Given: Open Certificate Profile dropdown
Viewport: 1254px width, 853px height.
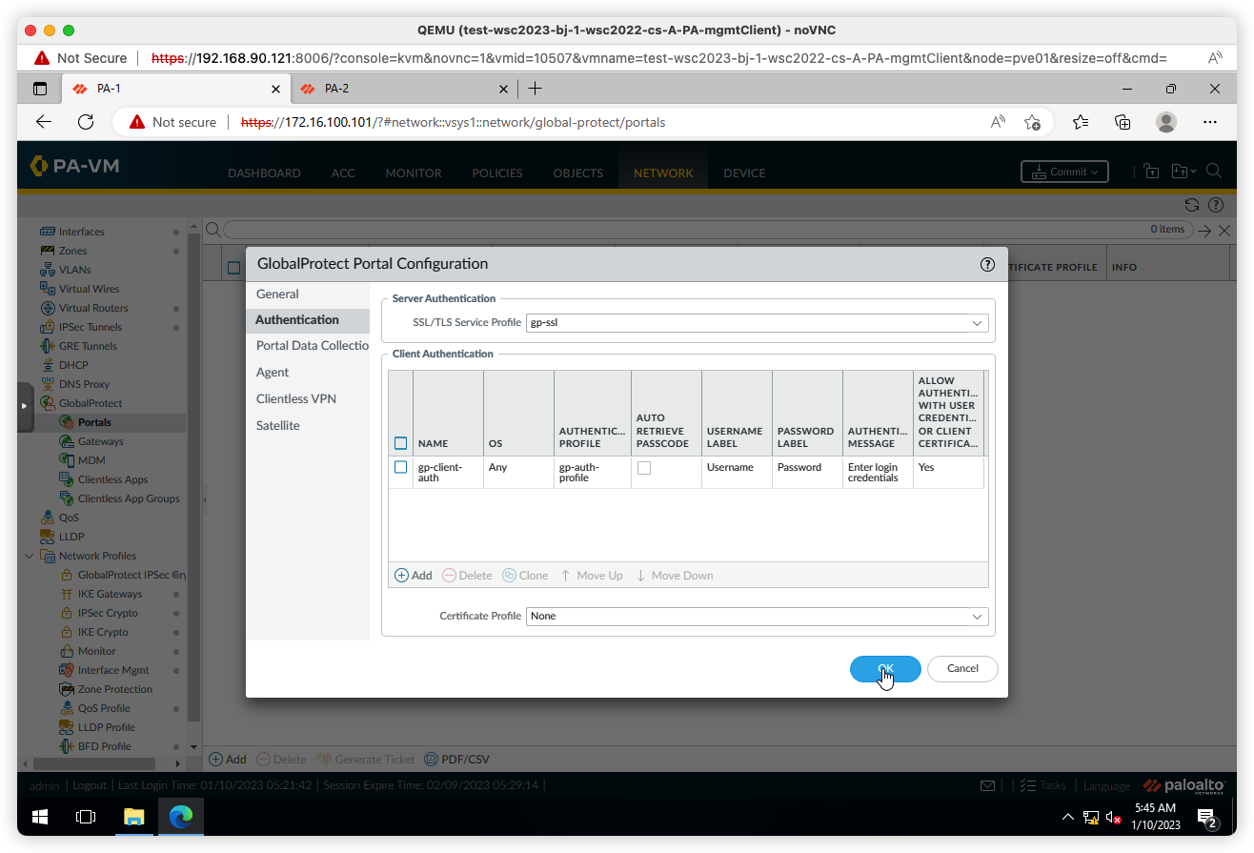Looking at the screenshot, I should tap(977, 617).
